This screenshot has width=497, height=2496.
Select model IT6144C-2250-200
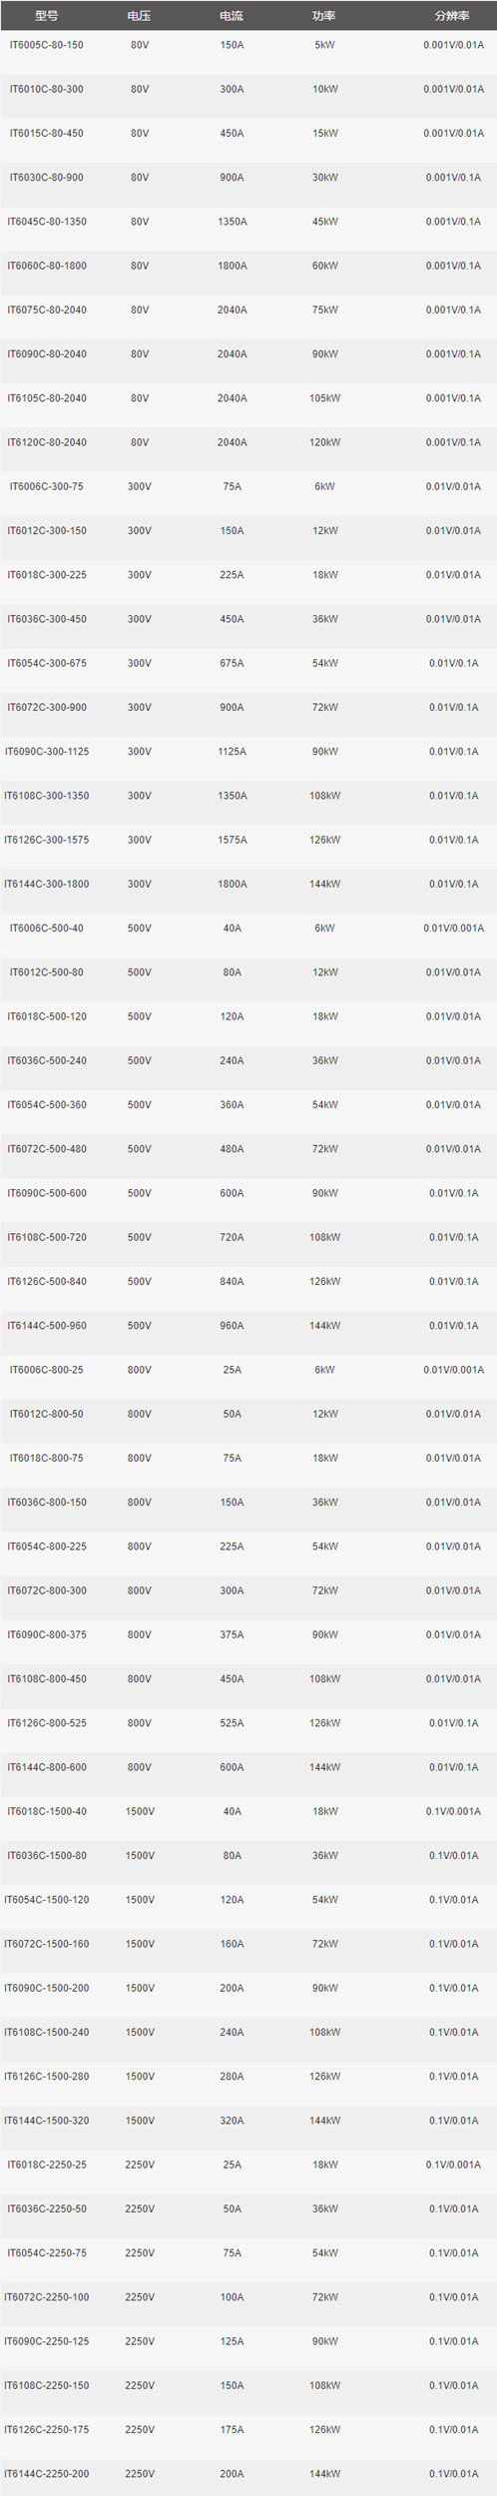pyautogui.click(x=47, y=2474)
